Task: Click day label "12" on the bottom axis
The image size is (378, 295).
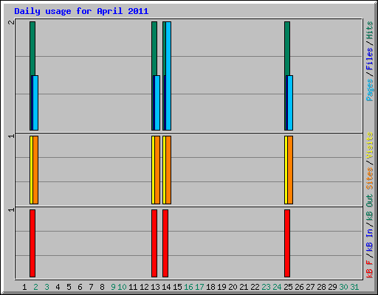Action: pyautogui.click(x=144, y=287)
